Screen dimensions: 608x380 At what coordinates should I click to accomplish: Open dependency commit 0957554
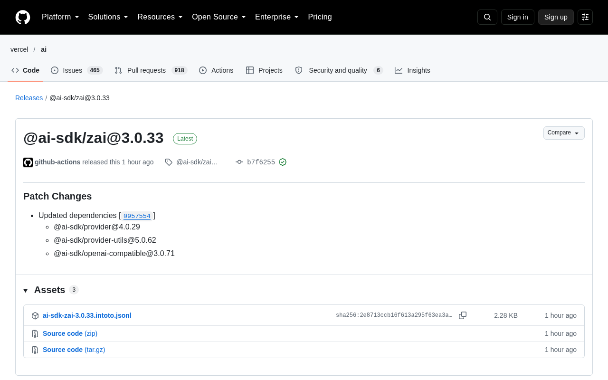point(137,216)
